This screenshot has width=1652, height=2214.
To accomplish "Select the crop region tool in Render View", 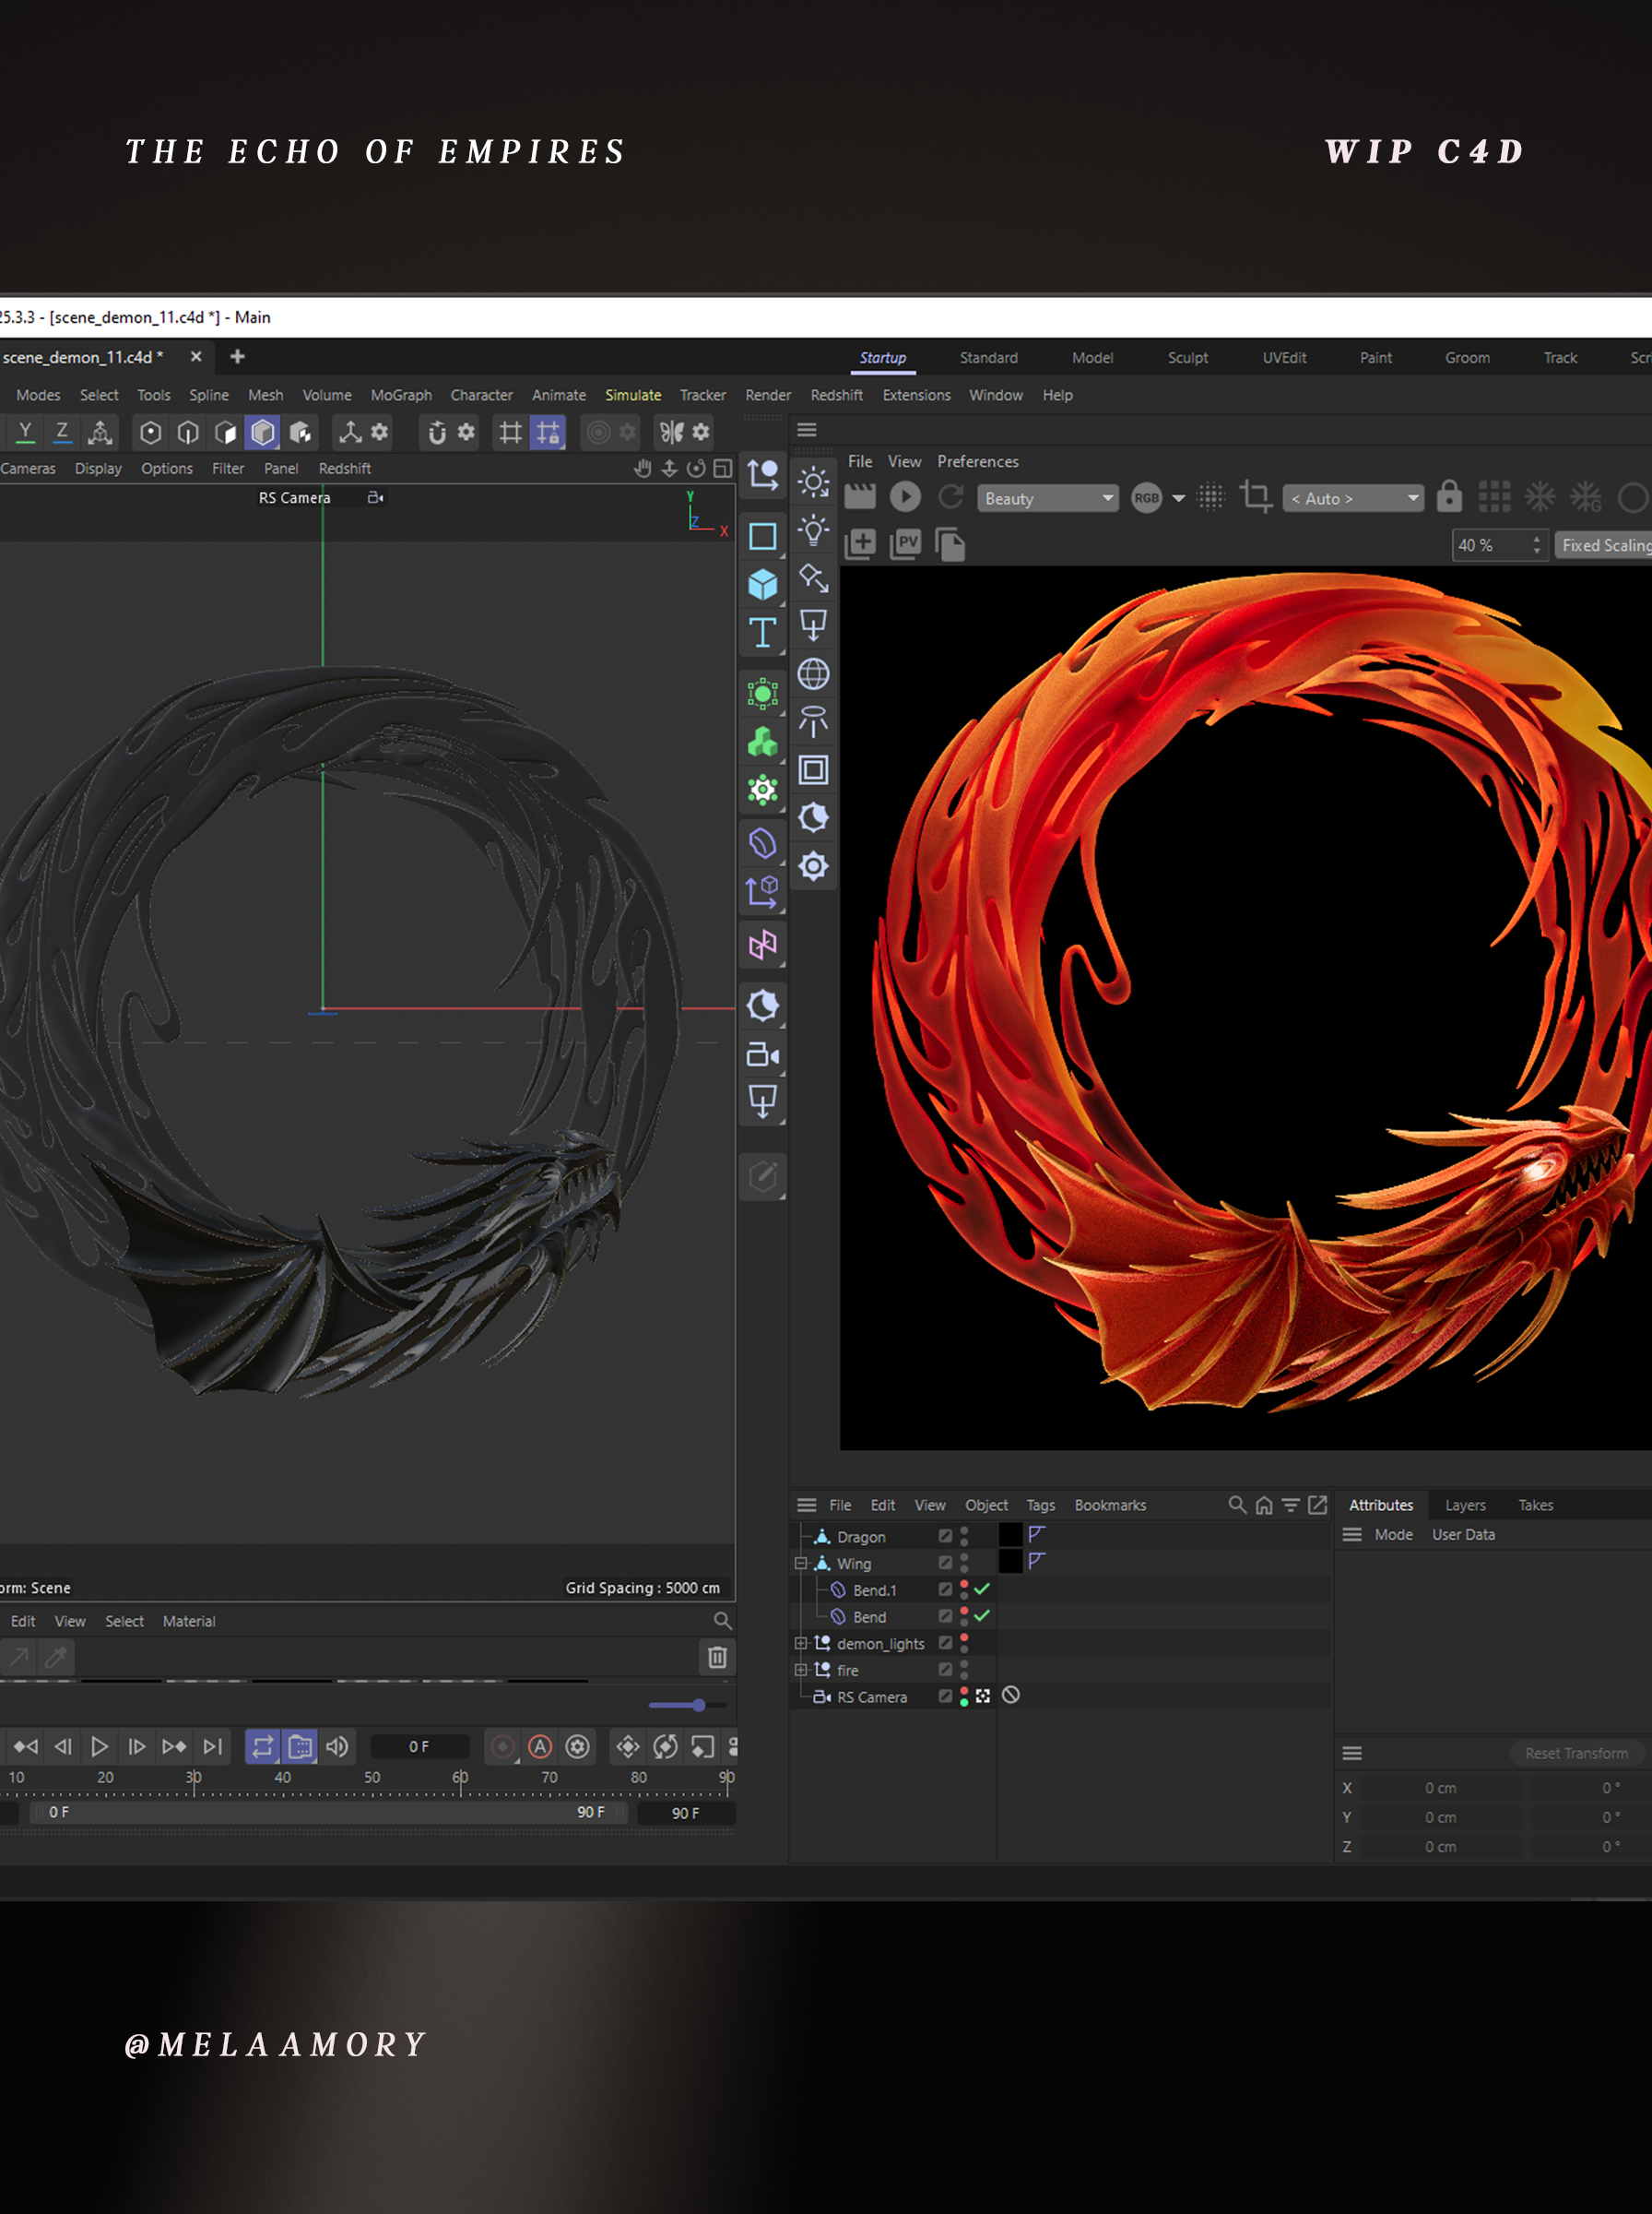I will 1255,497.
